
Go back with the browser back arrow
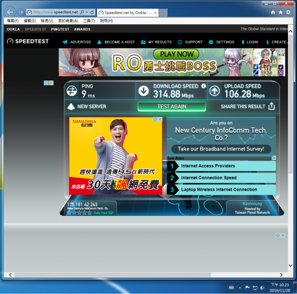pos(9,12)
